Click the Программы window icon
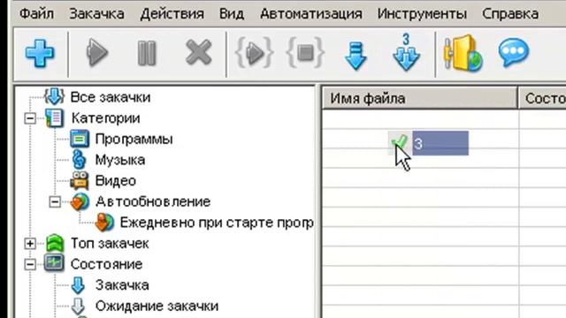Screen dimensions: 566x318 click(x=80, y=139)
